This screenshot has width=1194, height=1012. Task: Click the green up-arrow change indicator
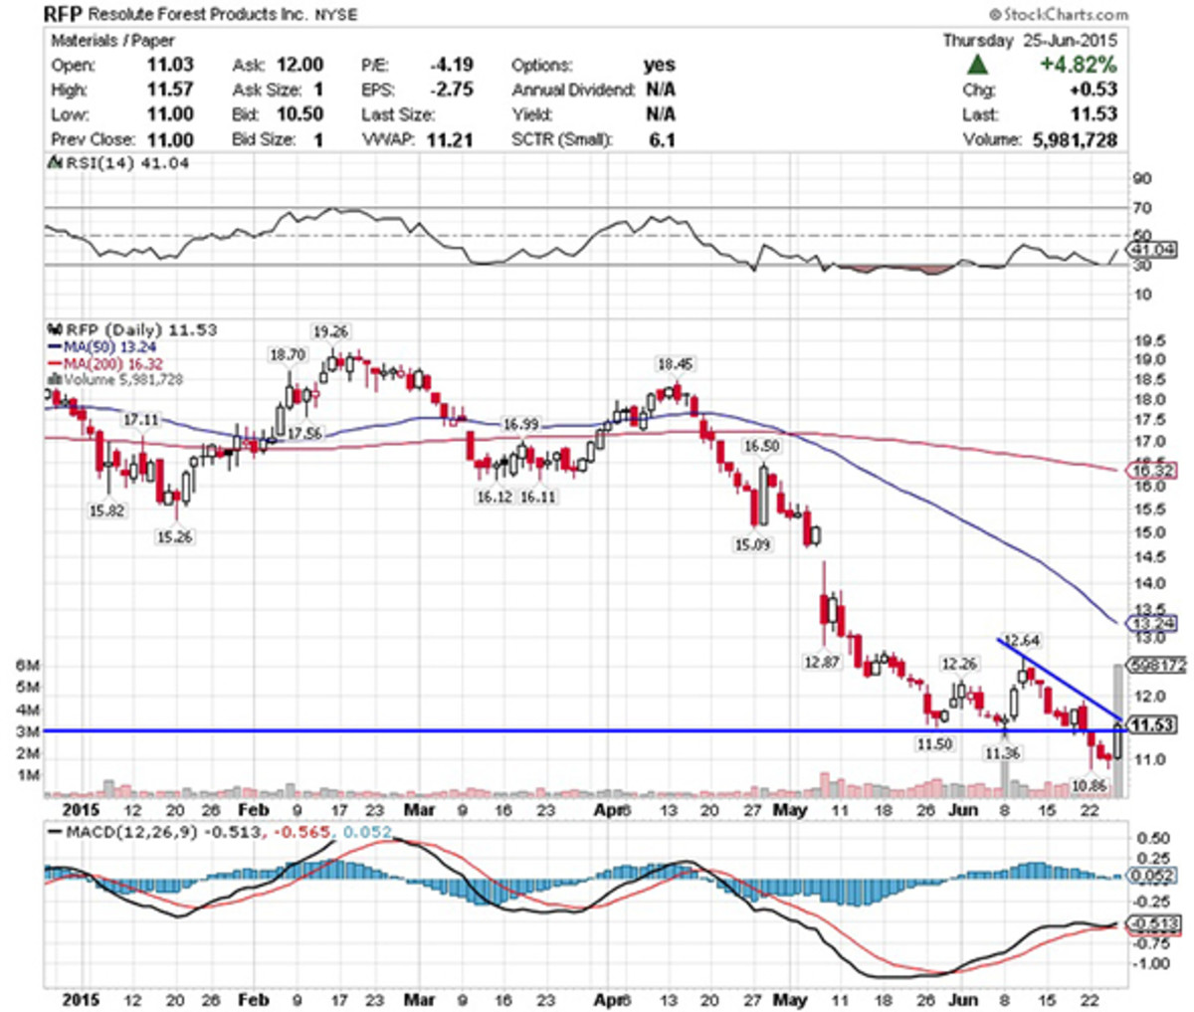point(978,65)
